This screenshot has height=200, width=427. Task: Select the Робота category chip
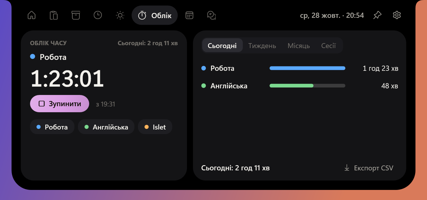(x=52, y=127)
